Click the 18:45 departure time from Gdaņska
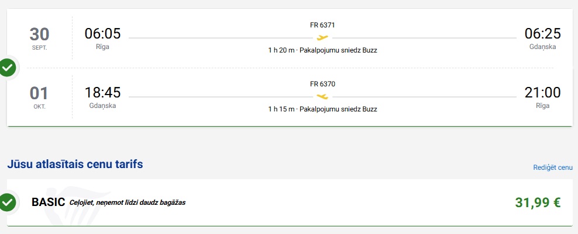The height and width of the screenshot is (234, 578). [102, 92]
